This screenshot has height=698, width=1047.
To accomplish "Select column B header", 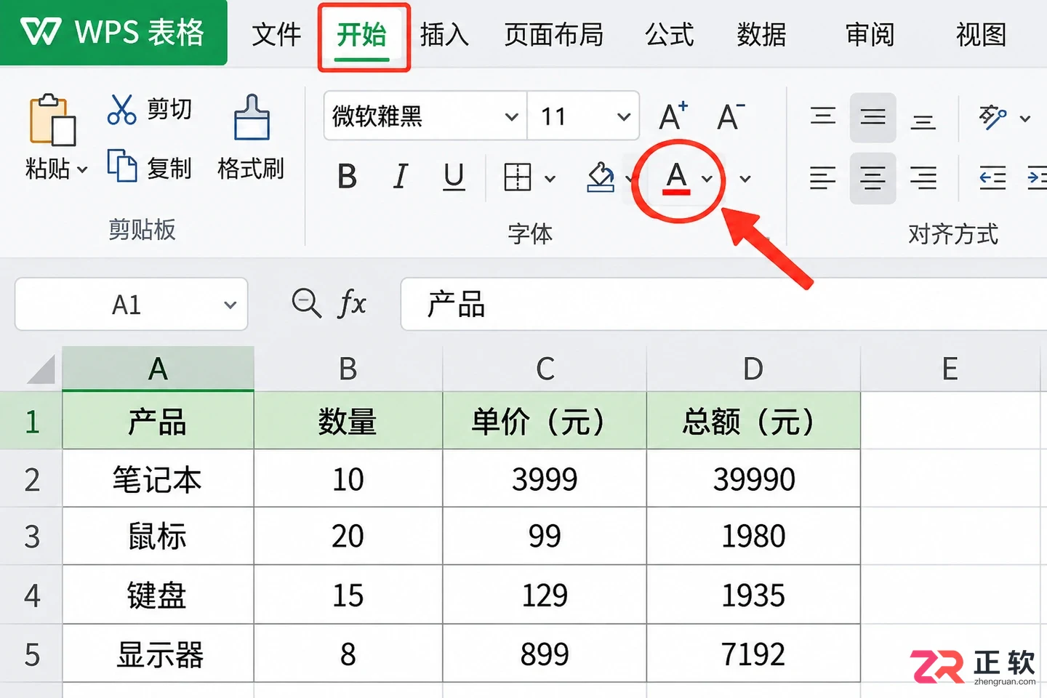I will pyautogui.click(x=348, y=369).
